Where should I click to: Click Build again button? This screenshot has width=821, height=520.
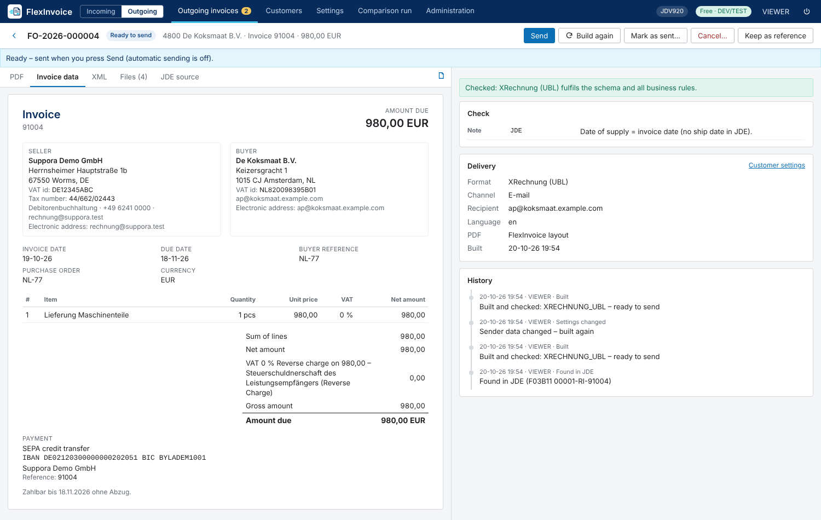[x=589, y=36]
